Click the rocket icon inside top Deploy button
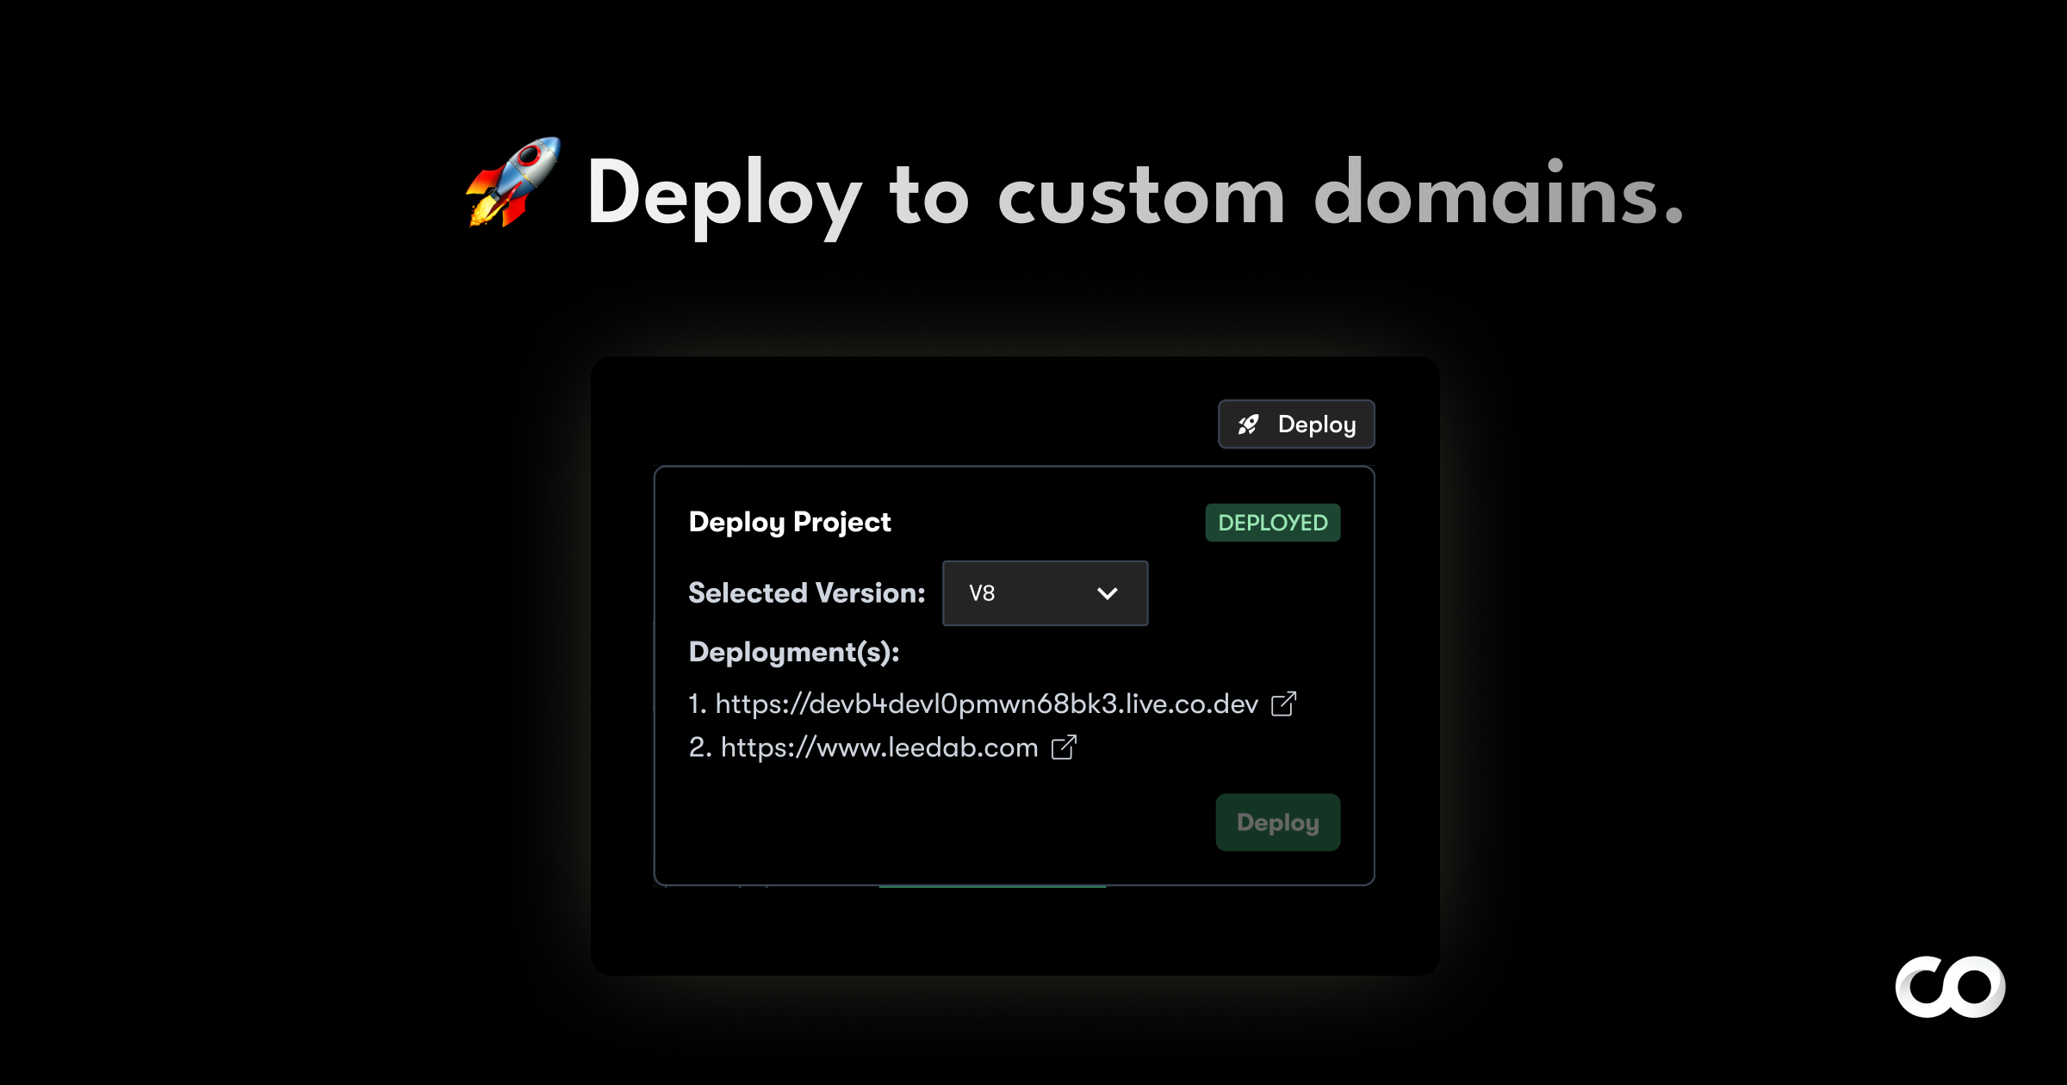This screenshot has height=1085, width=2067. tap(1248, 425)
